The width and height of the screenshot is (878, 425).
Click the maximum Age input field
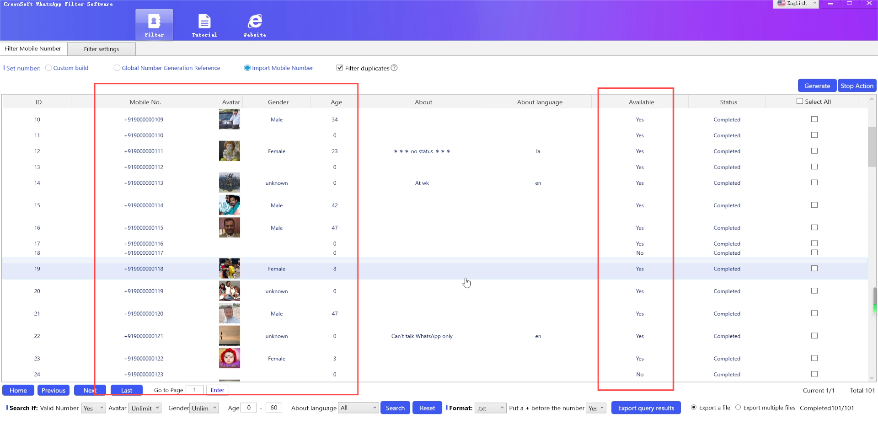[274, 408]
